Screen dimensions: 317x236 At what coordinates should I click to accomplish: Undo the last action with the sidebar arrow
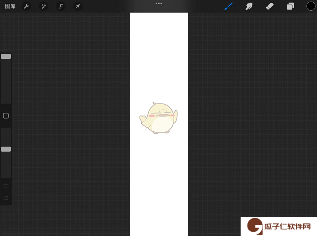(x=6, y=186)
